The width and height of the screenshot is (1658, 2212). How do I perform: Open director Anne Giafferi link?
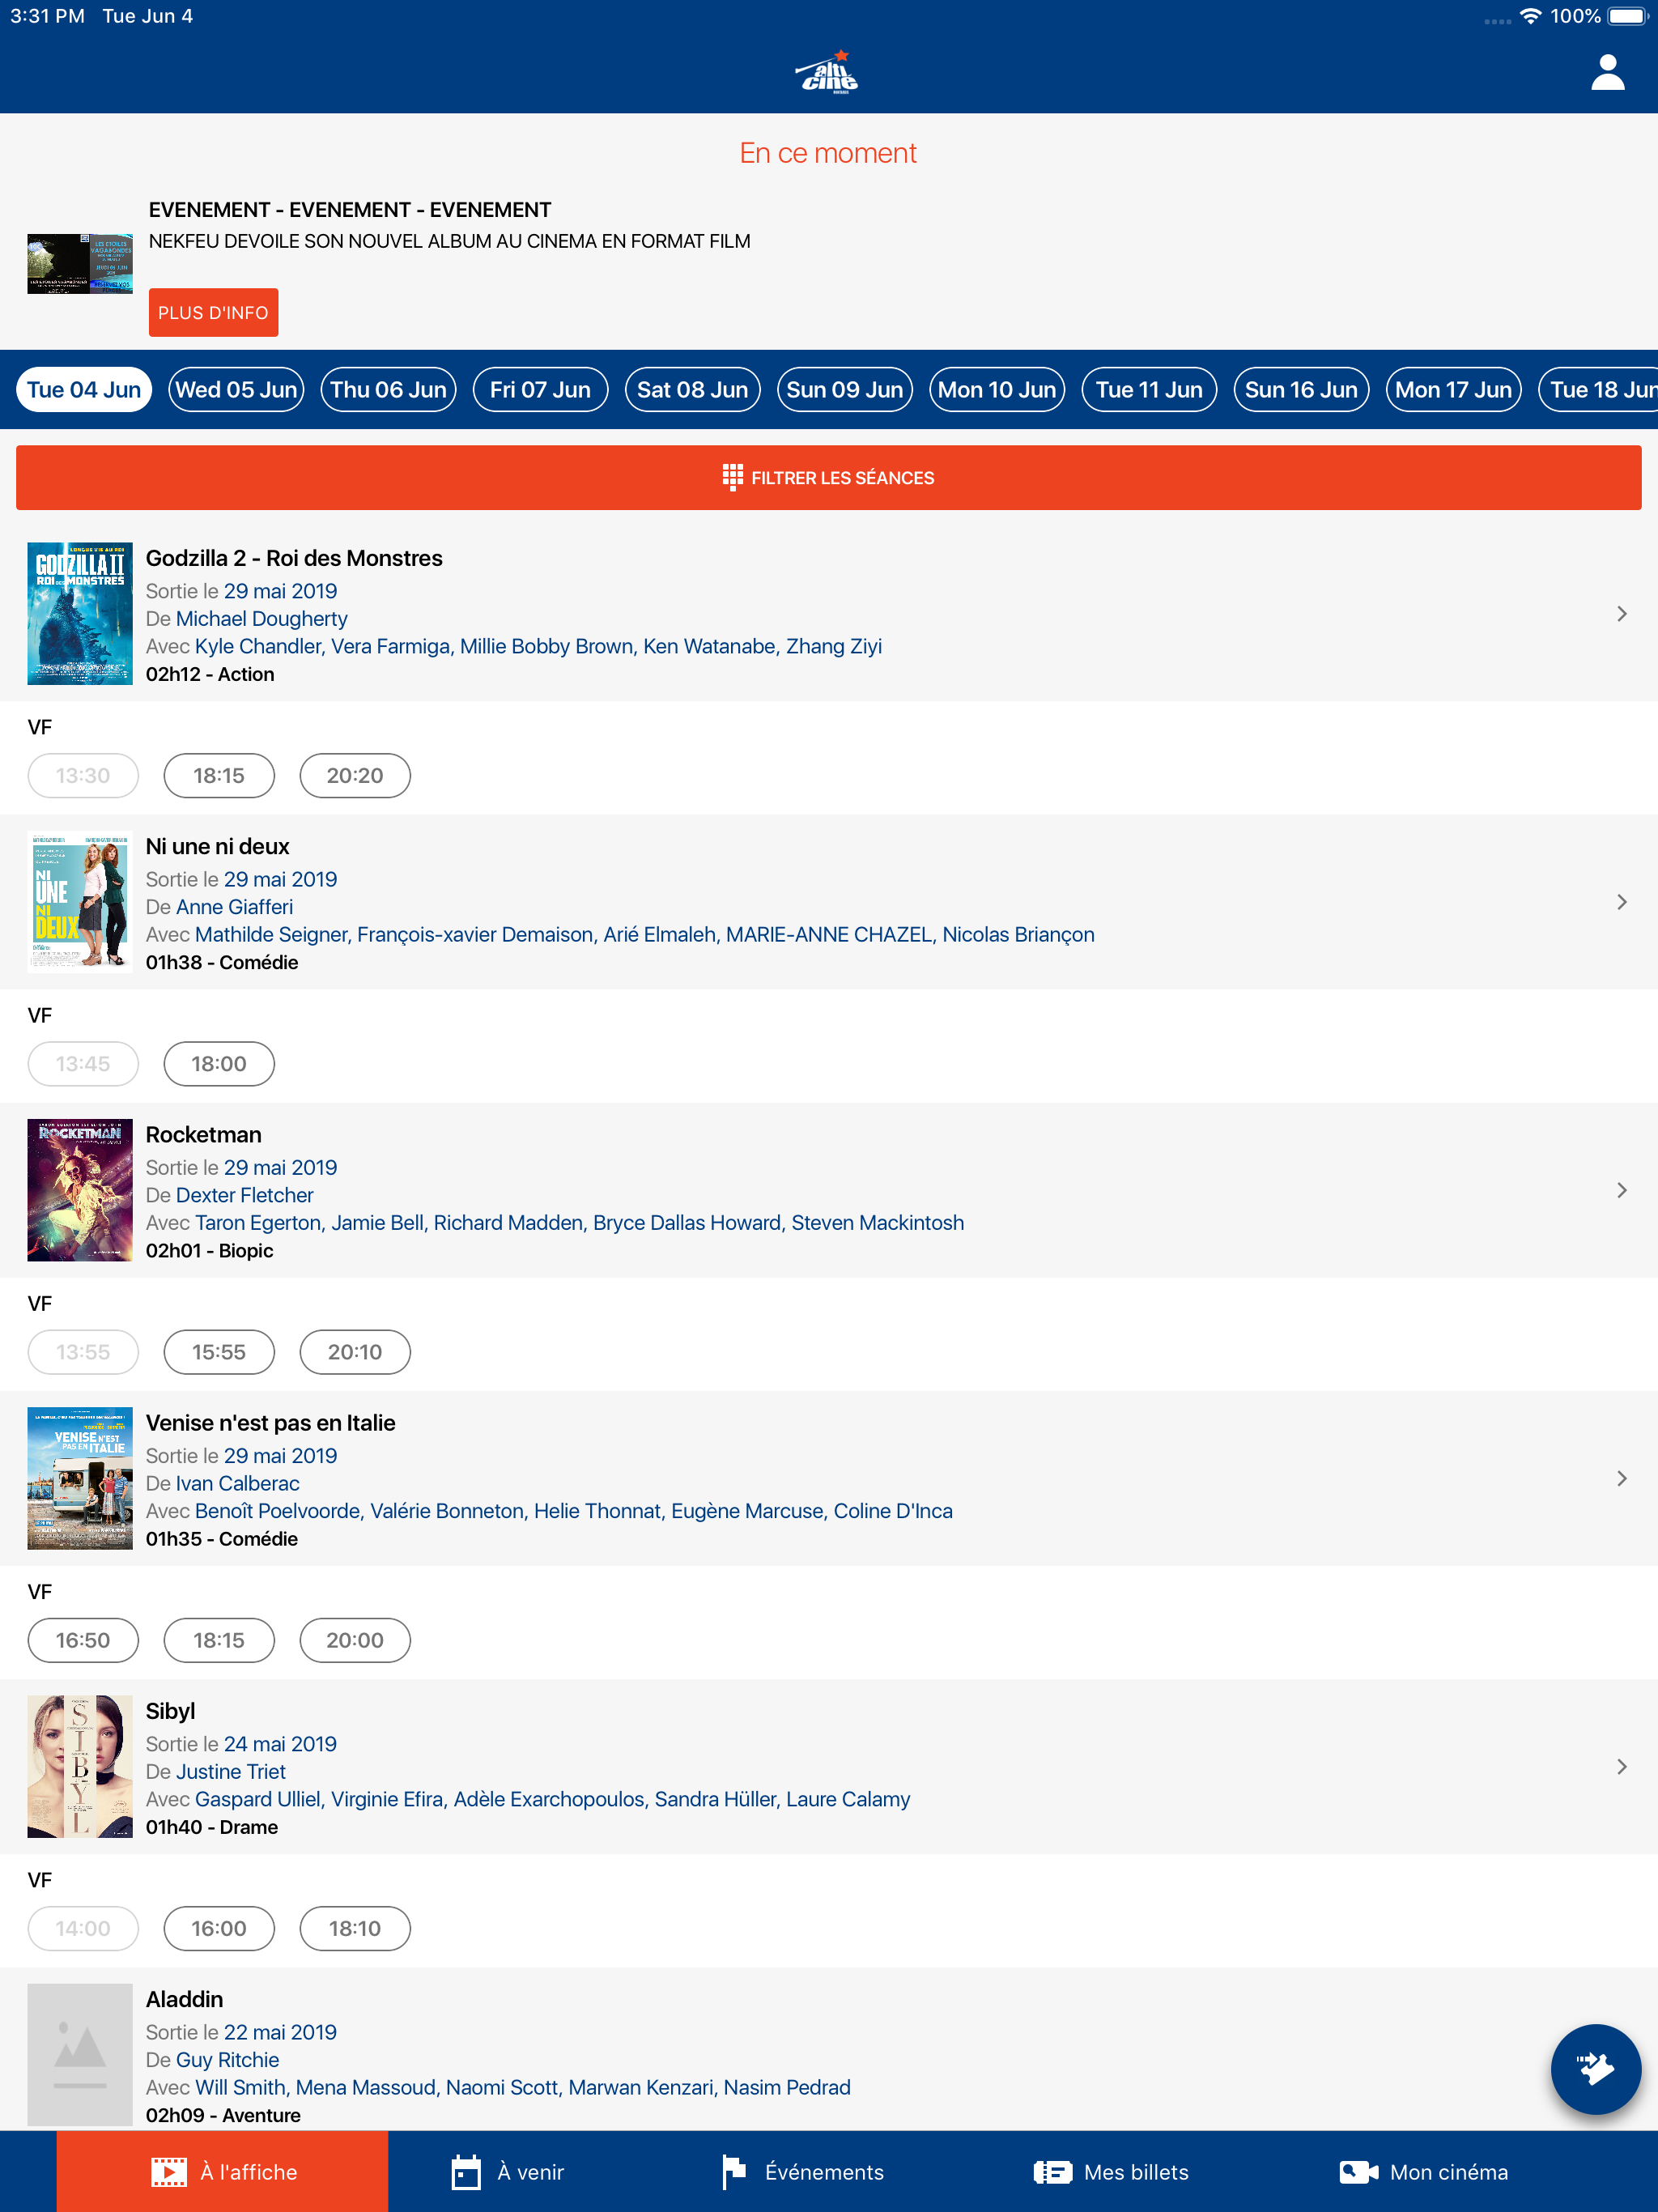tap(235, 906)
